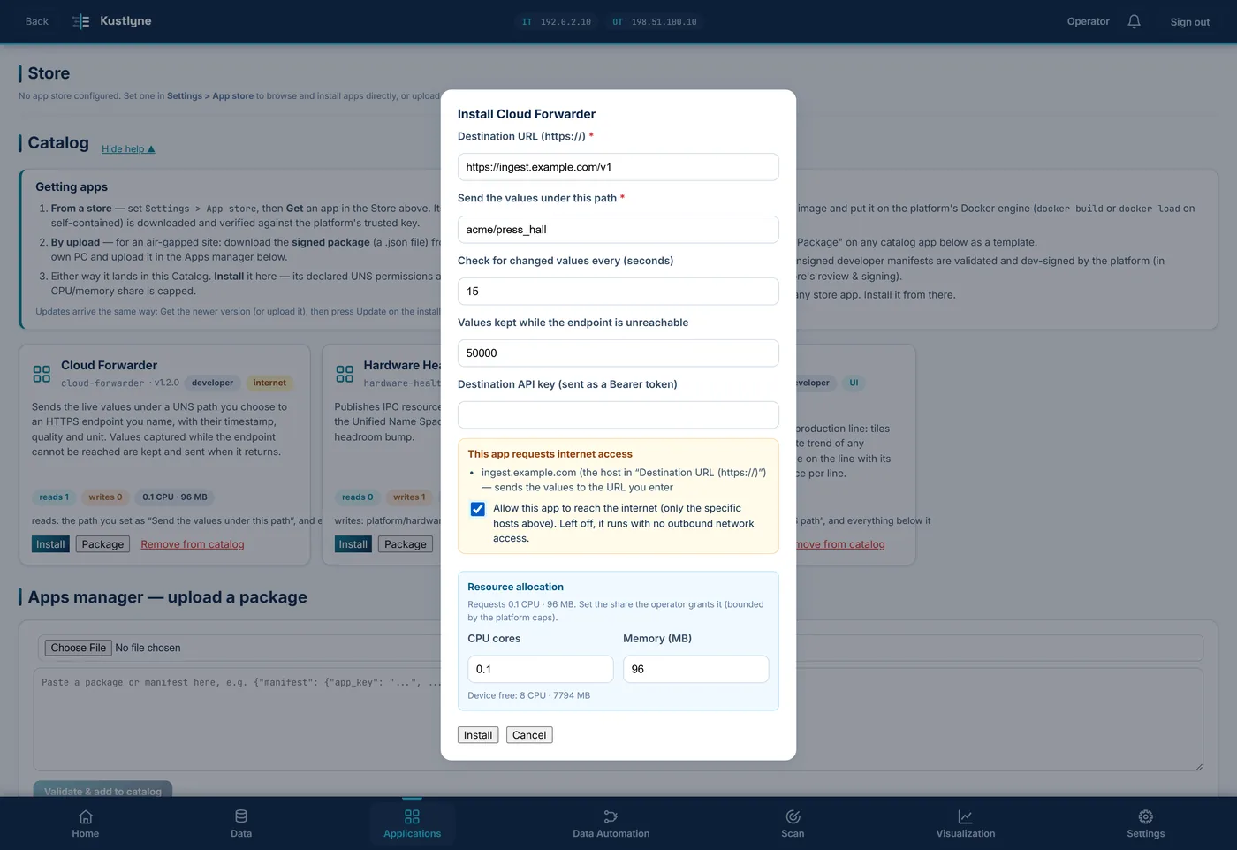Click the Back link in header
Image resolution: width=1237 pixels, height=850 pixels.
point(37,21)
